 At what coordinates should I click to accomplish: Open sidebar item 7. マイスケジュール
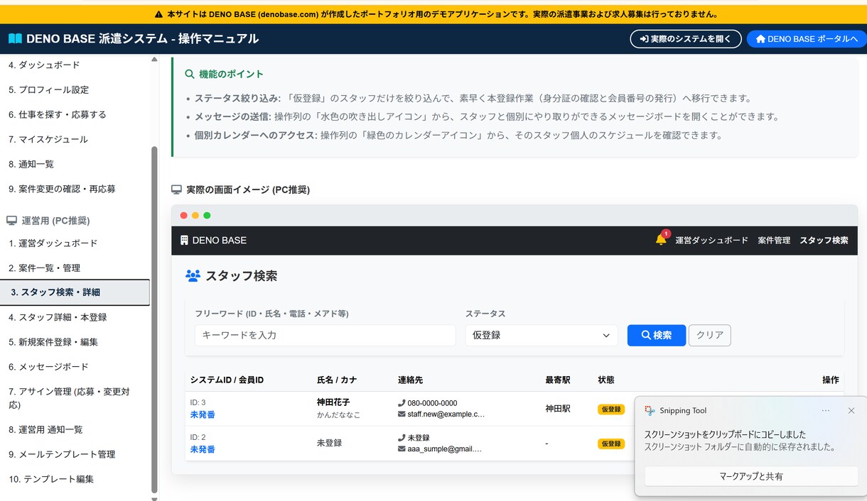click(x=75, y=139)
